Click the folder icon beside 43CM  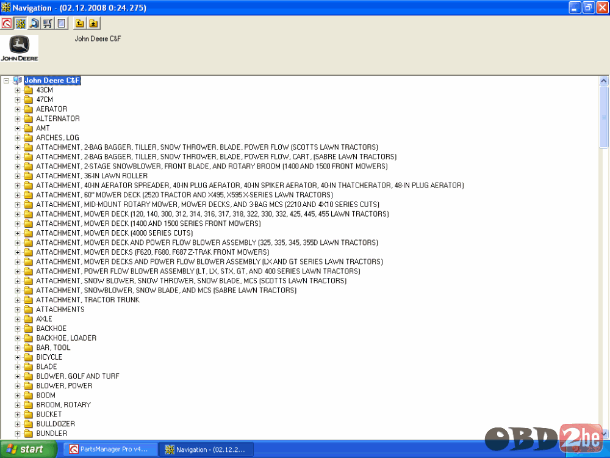click(x=29, y=90)
